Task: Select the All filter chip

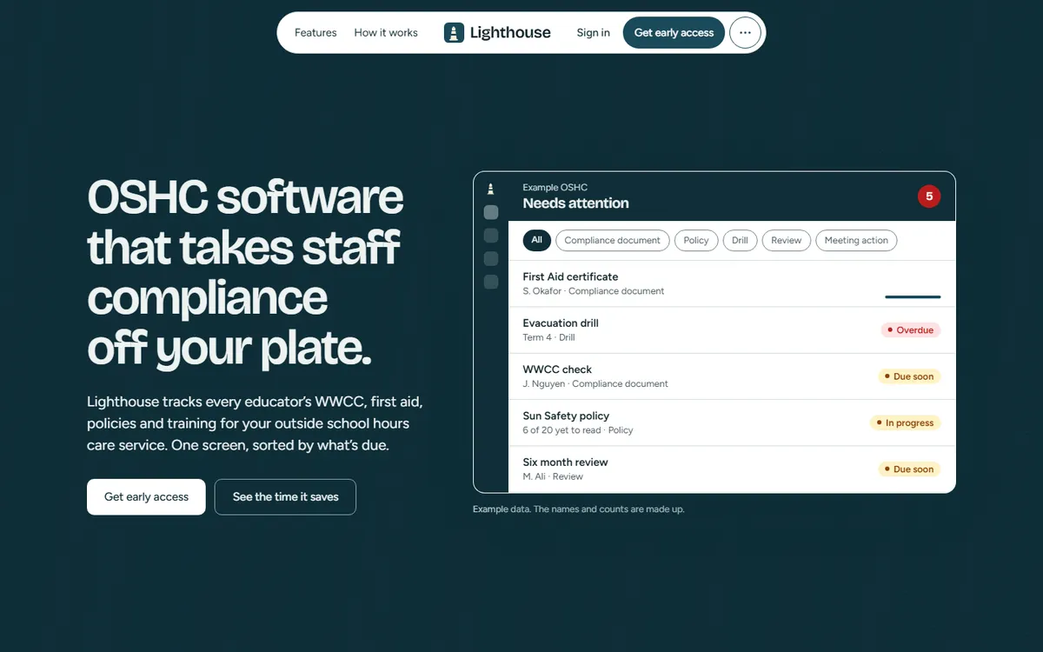Action: (537, 240)
